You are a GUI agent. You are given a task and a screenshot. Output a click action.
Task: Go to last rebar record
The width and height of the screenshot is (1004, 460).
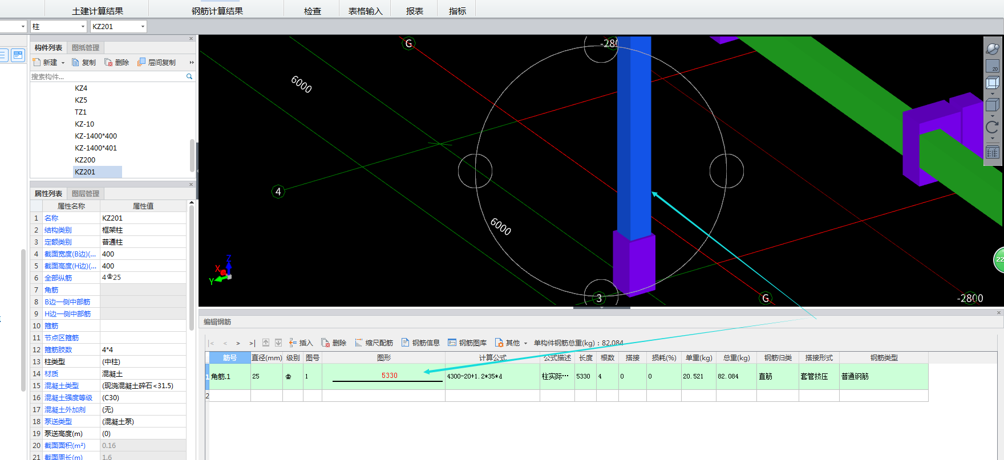coord(252,343)
